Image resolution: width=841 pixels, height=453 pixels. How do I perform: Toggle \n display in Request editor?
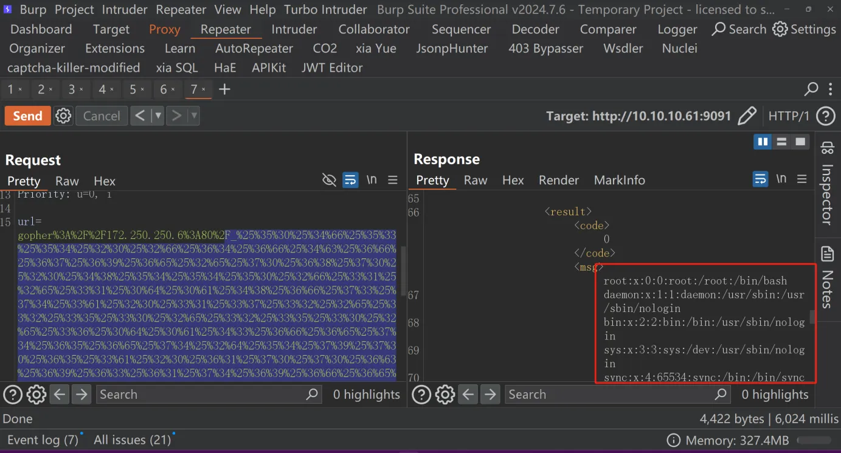point(372,180)
